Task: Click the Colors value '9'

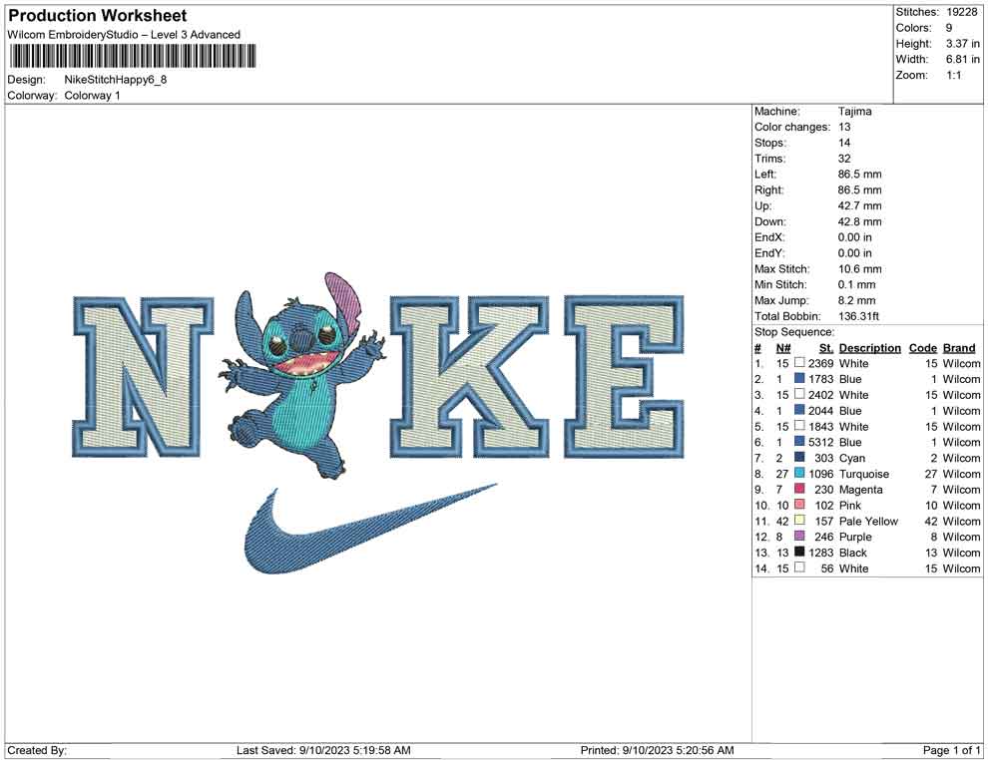Action: coord(949,28)
